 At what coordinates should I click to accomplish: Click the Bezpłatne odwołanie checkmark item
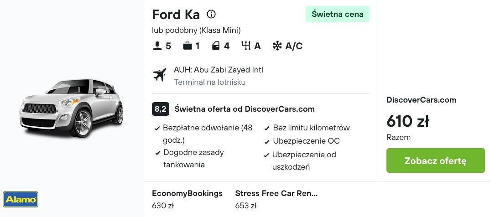(x=204, y=134)
